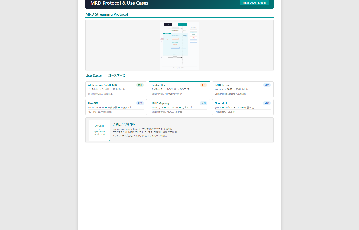Click the 商用 tag on AI Denoising
The width and height of the screenshot is (359, 230).
[x=140, y=85]
